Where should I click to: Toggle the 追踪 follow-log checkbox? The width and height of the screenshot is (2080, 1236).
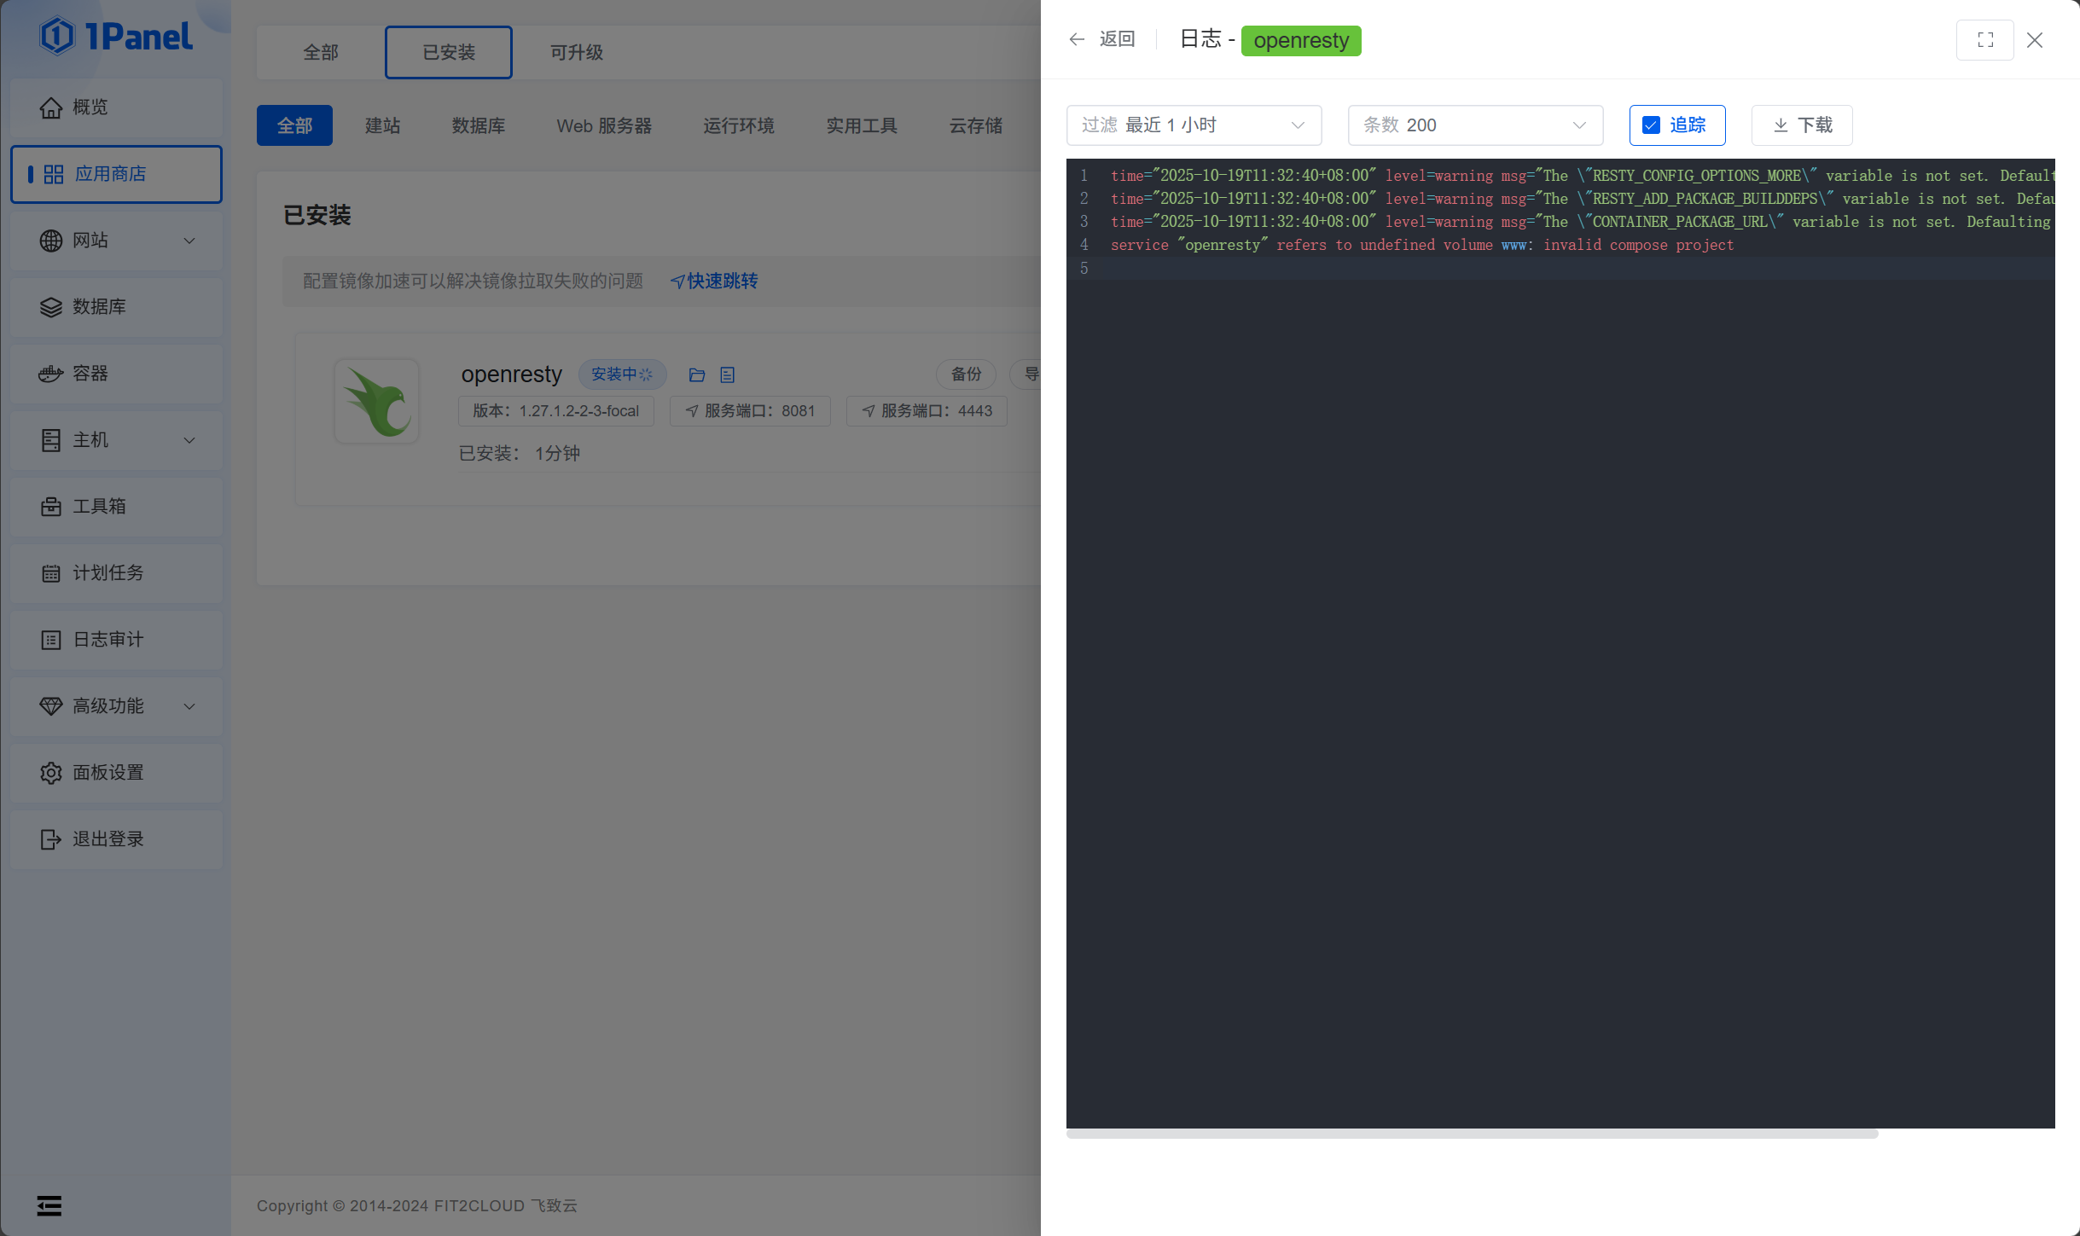[x=1651, y=125]
